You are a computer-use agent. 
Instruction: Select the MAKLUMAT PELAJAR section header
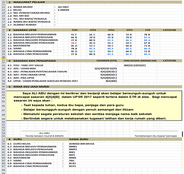point(29,2)
